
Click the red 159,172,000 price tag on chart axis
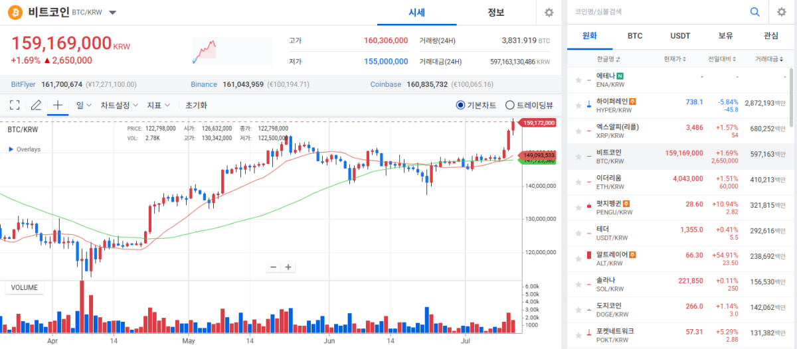point(537,123)
